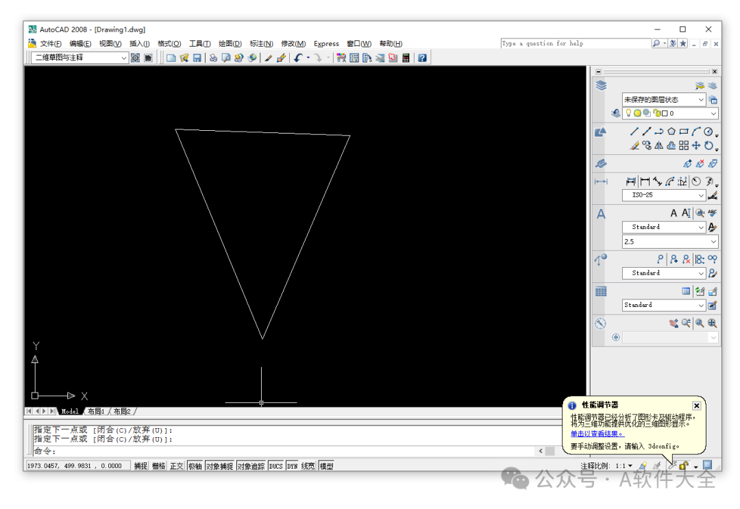Toggle DYN dynamic input

click(x=292, y=466)
